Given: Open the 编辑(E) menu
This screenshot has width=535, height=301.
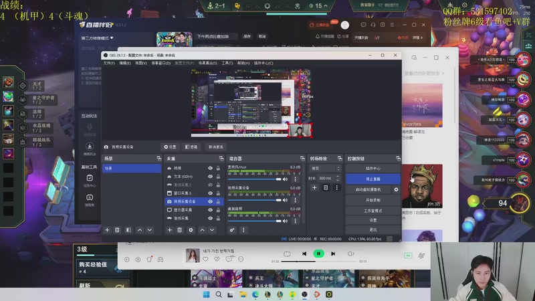Looking at the screenshot, I should click(x=125, y=63).
